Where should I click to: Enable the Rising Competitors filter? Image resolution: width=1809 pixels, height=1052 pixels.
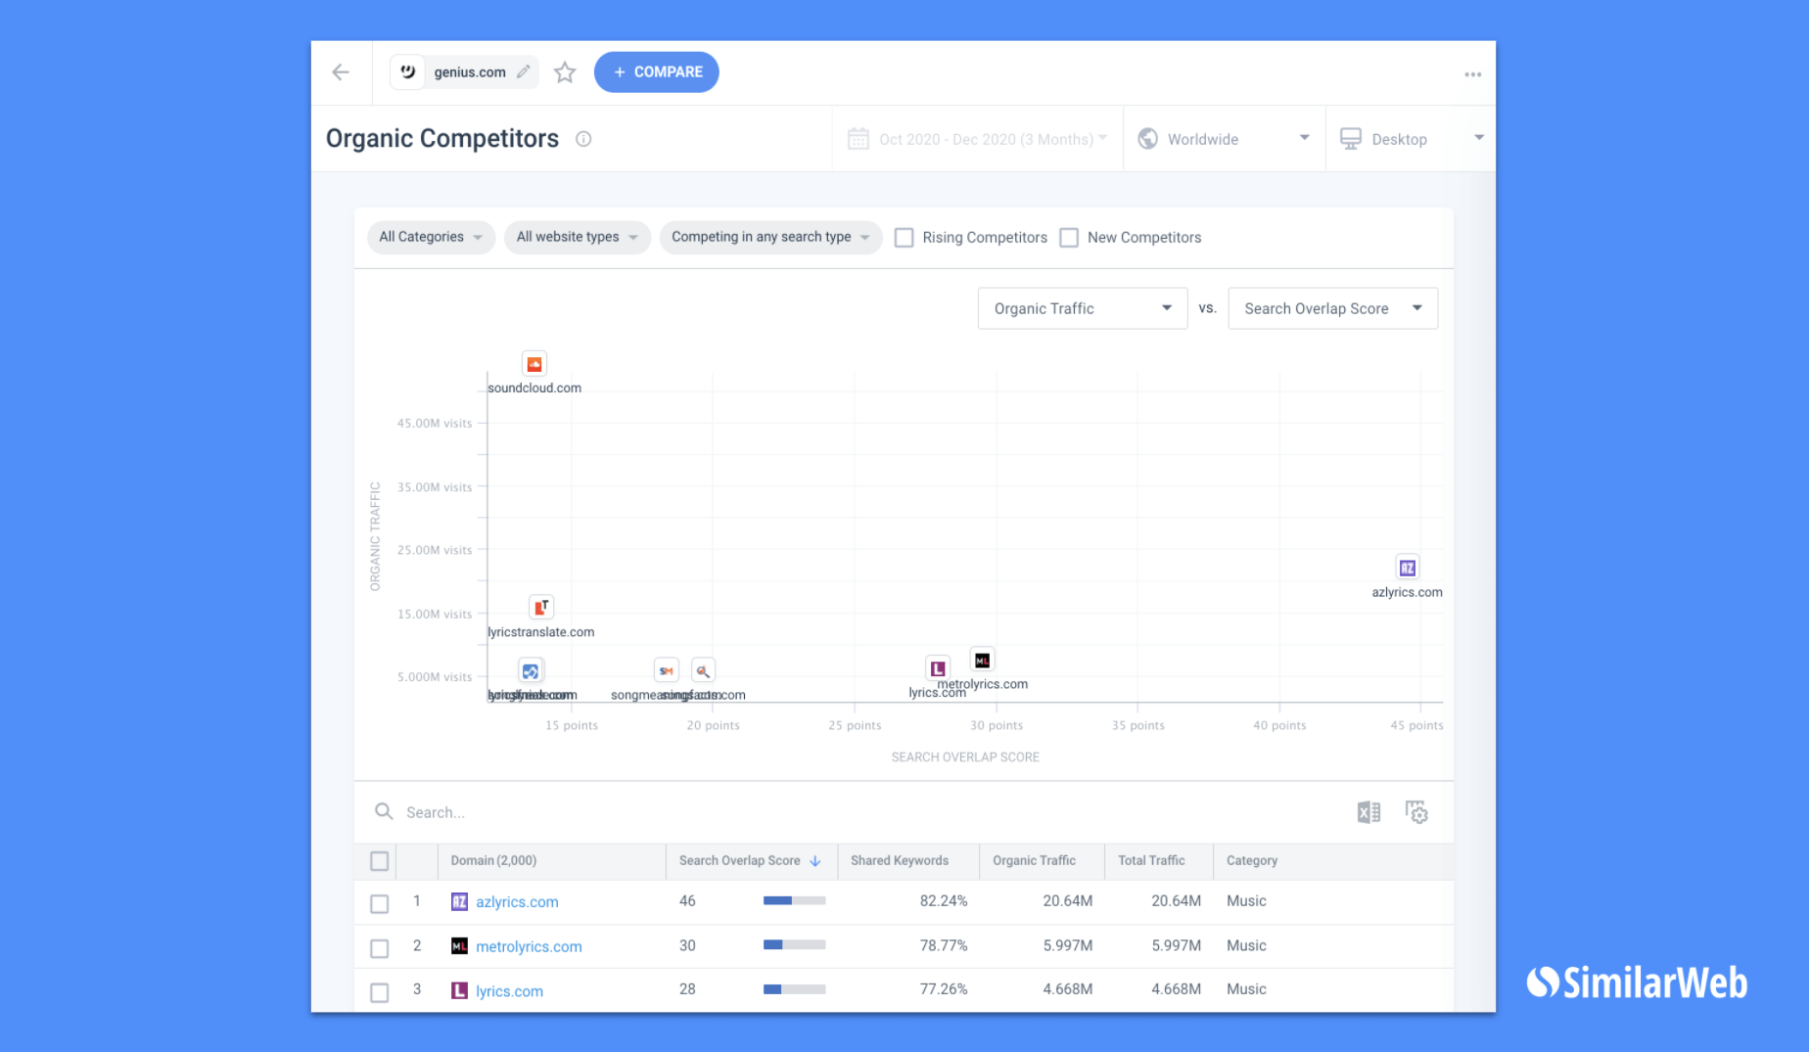(x=904, y=237)
